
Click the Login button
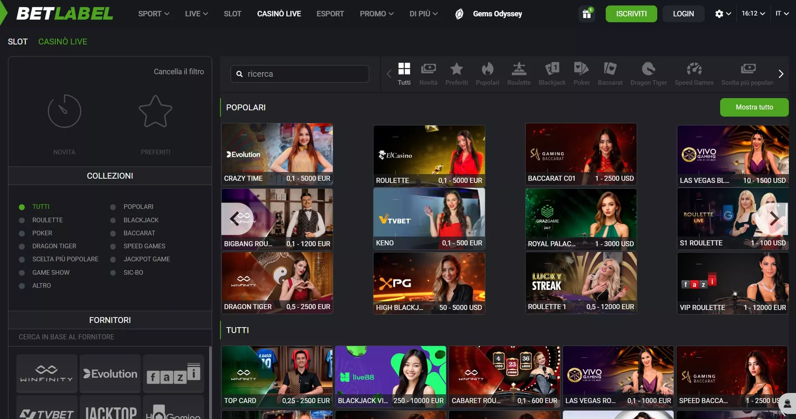[x=683, y=14]
